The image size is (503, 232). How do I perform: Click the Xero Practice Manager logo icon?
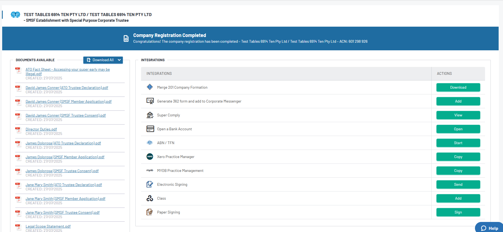tap(150, 157)
